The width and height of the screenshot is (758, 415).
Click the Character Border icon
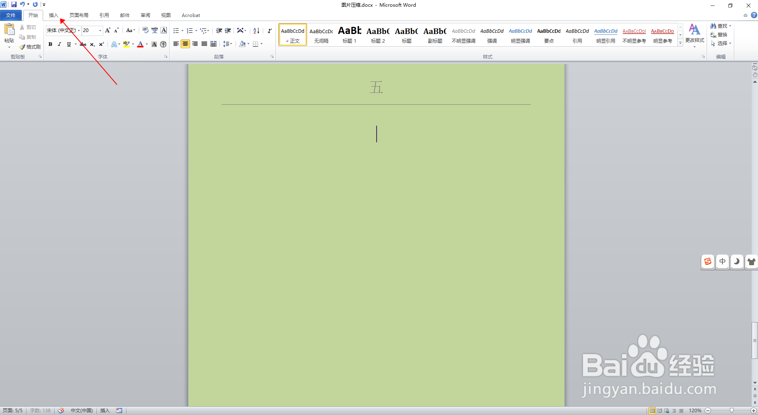click(x=164, y=30)
